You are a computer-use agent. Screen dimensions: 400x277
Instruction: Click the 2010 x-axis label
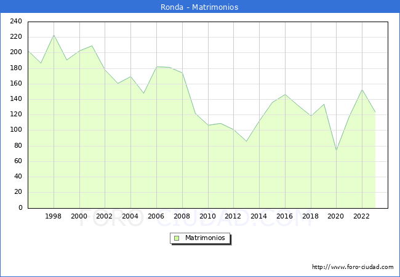[207, 216]
